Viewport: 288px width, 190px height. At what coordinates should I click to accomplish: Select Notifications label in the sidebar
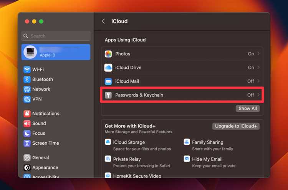click(46, 114)
